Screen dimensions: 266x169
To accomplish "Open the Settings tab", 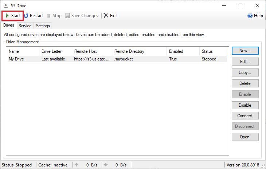I will [43, 26].
